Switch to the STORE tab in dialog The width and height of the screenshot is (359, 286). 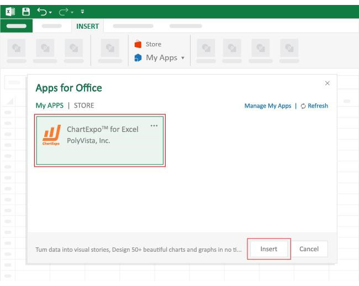pyautogui.click(x=84, y=105)
